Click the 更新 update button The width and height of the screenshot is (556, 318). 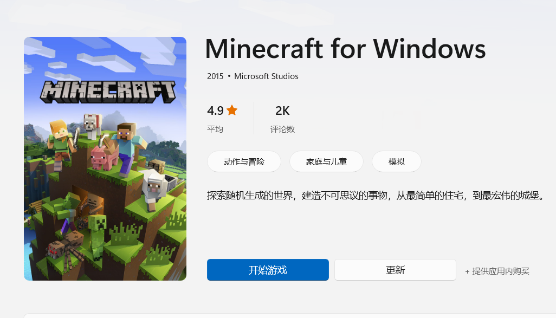pos(395,270)
